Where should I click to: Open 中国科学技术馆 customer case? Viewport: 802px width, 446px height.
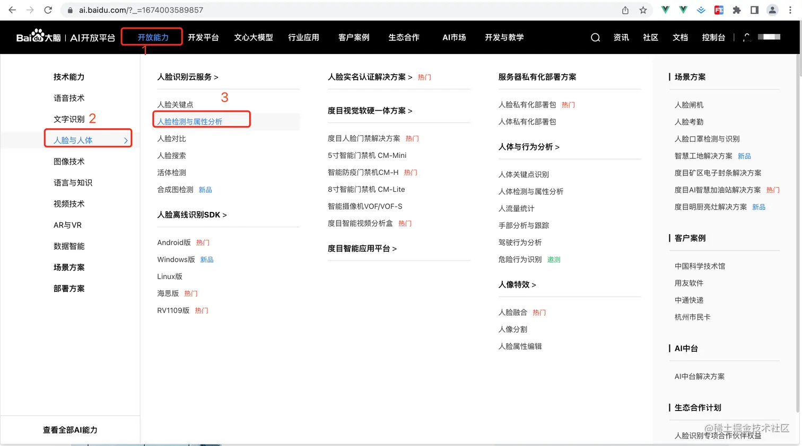[700, 266]
